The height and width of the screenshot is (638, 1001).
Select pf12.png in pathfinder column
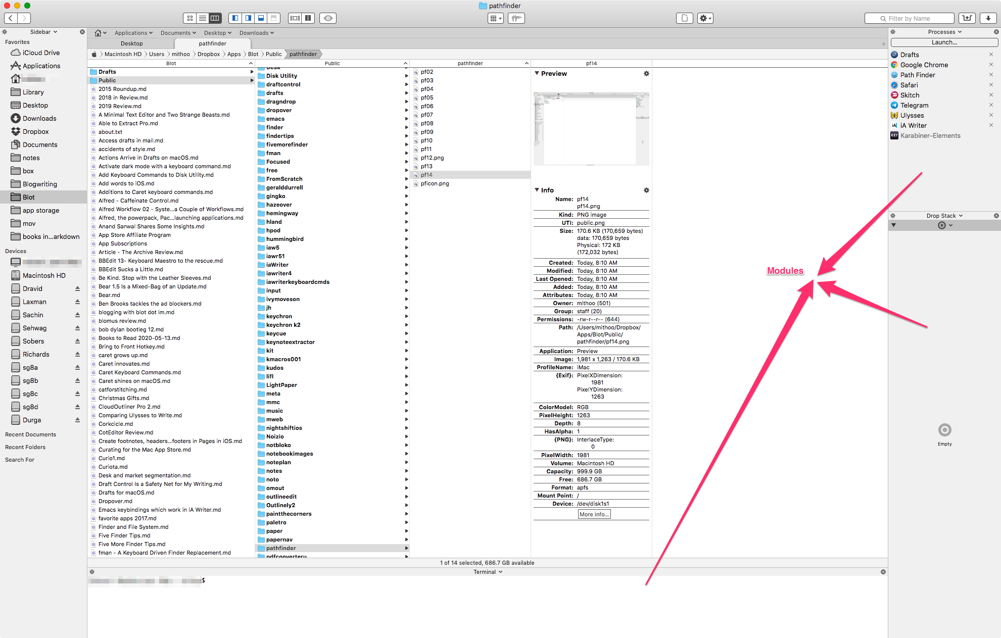[432, 158]
